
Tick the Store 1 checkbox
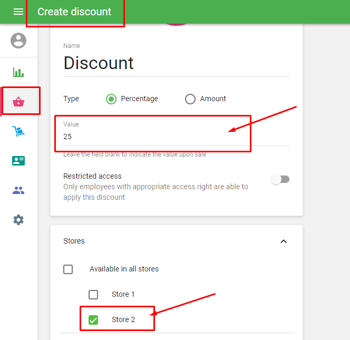93,294
